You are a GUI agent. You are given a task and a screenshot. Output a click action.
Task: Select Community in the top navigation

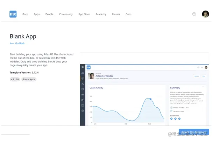click(x=66, y=14)
